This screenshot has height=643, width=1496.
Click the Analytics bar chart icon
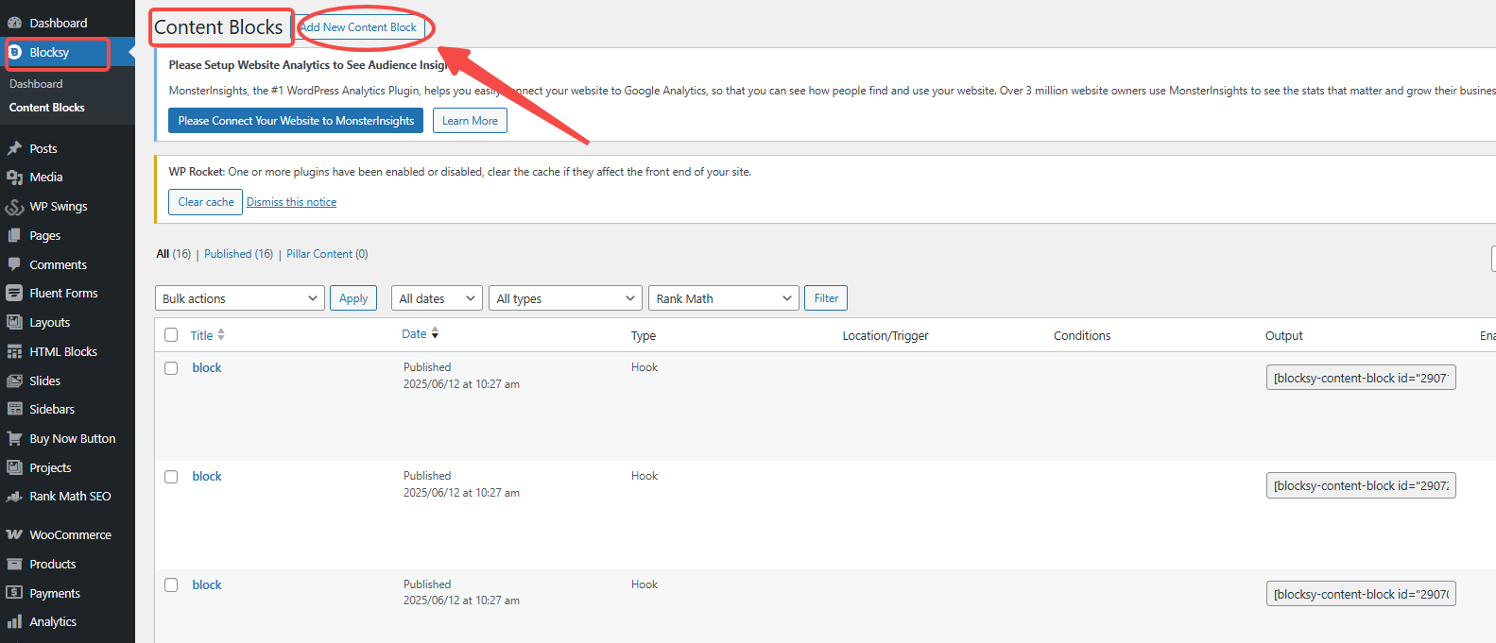(x=14, y=621)
